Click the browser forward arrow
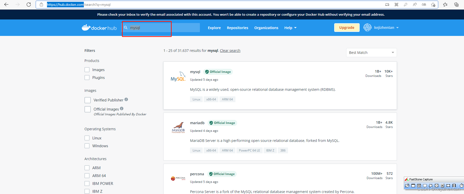The image size is (464, 194). coord(18,5)
